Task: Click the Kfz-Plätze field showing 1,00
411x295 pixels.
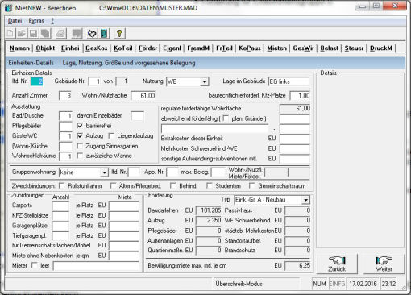Action: (300, 96)
